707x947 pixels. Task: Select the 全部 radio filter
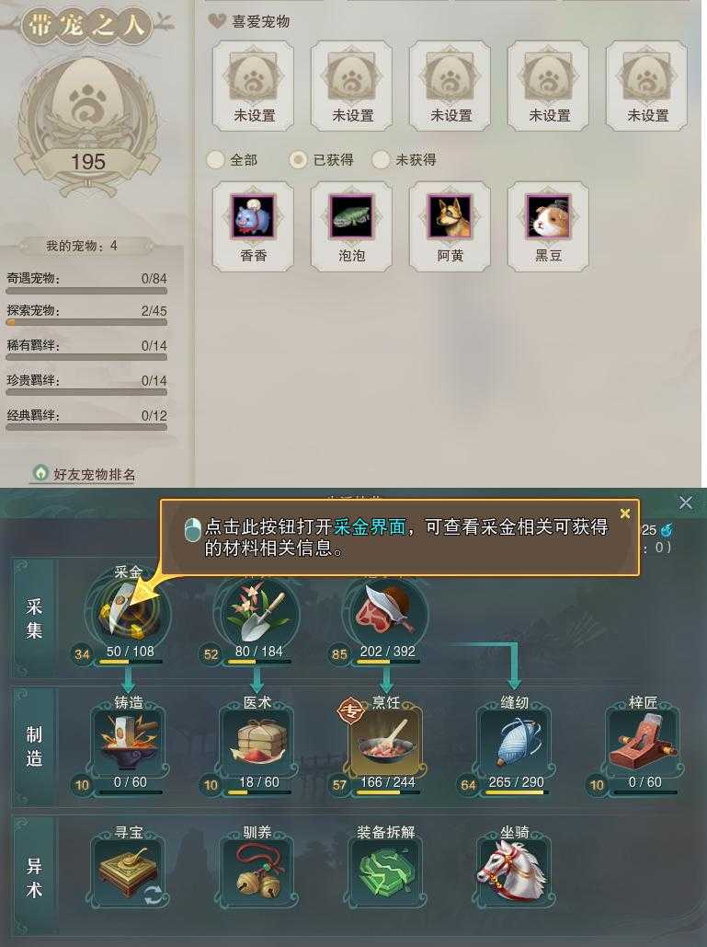point(215,160)
